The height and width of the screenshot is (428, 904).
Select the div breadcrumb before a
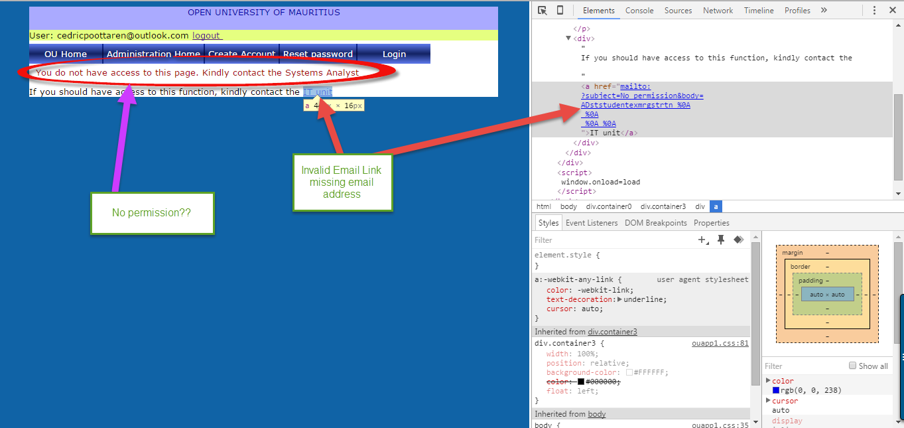(x=700, y=206)
